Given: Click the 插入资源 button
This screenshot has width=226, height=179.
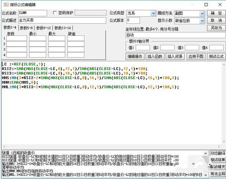Looking at the screenshot, I should coord(175,57).
